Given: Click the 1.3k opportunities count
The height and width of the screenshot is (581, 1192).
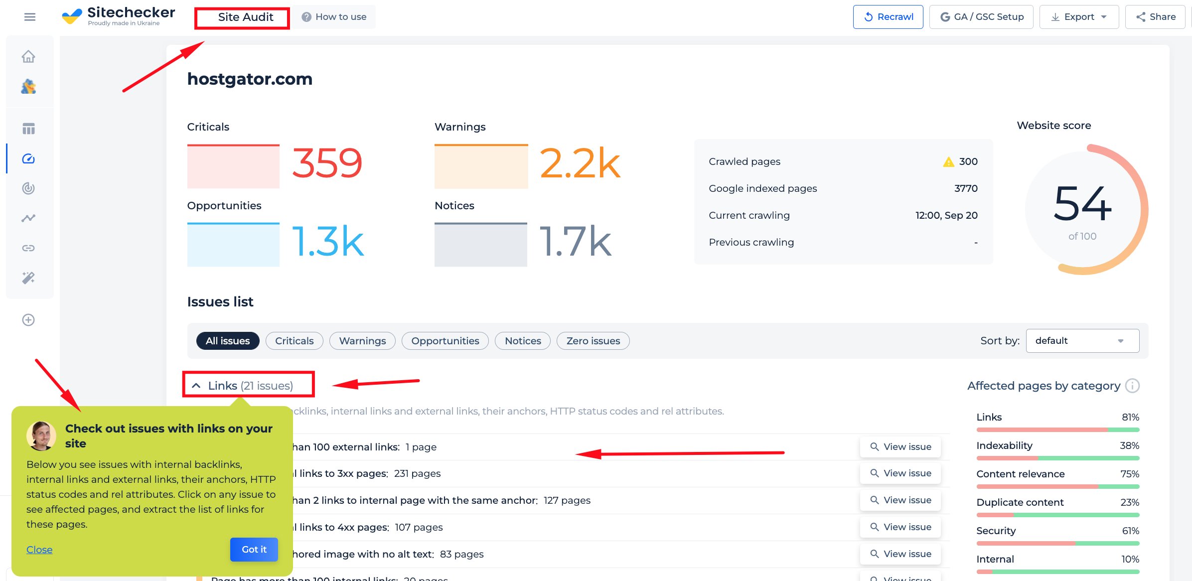Looking at the screenshot, I should [x=328, y=242].
